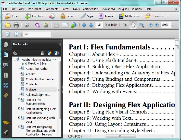Activate the Hand tool

click(133, 25)
